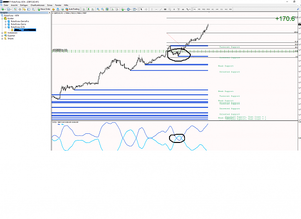
Task: Select the vertical line tool
Action: pyautogui.click(x=152, y=9)
